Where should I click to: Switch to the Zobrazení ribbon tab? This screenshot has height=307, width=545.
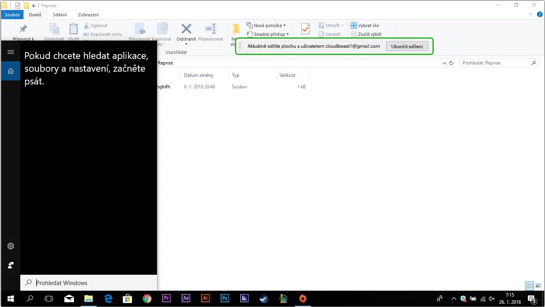pyautogui.click(x=88, y=15)
